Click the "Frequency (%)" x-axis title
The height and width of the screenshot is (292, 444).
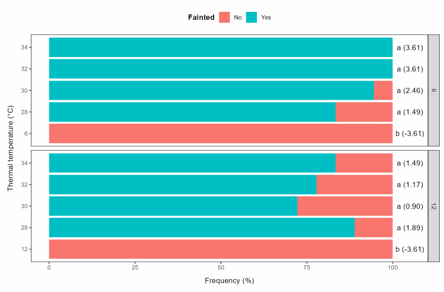tap(229, 281)
